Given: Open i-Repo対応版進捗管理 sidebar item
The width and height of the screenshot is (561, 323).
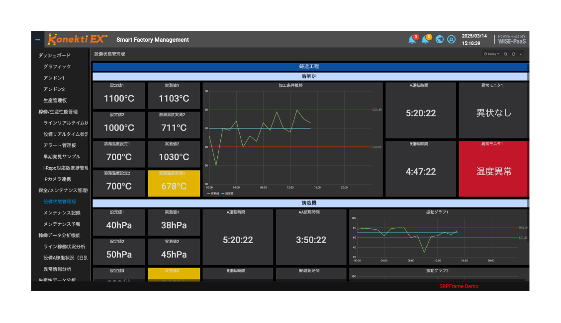Looking at the screenshot, I should pos(66,168).
